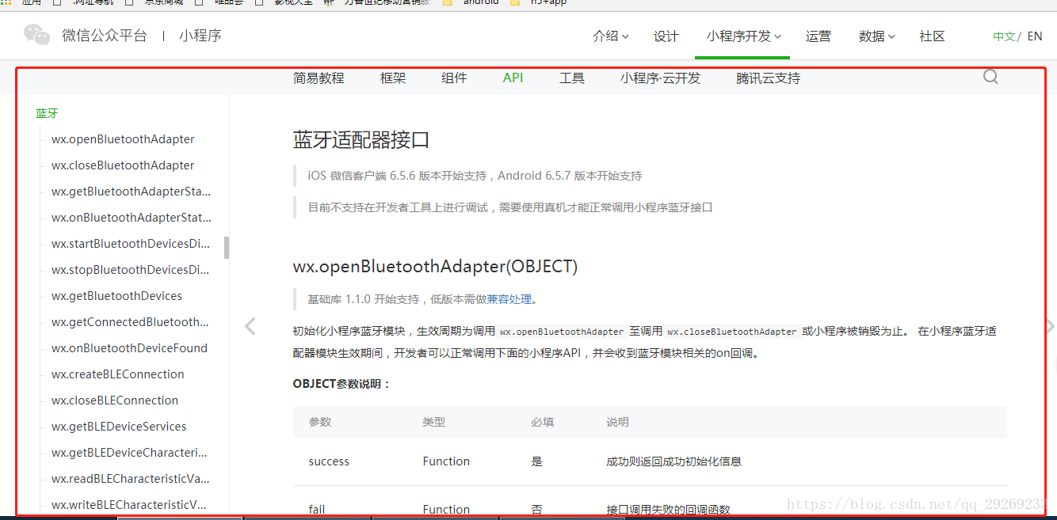Screen dimensions: 1057x520
Task: Open wx.createBLEConnection sidebar entry
Action: 118,374
